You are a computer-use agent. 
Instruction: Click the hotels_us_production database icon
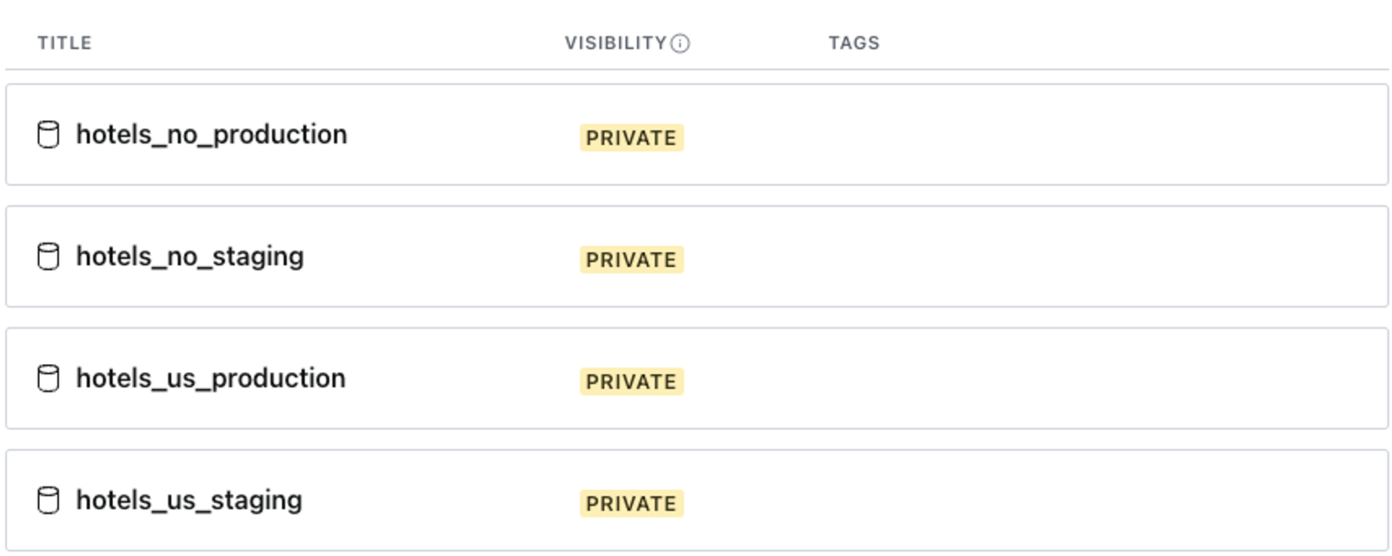click(48, 379)
